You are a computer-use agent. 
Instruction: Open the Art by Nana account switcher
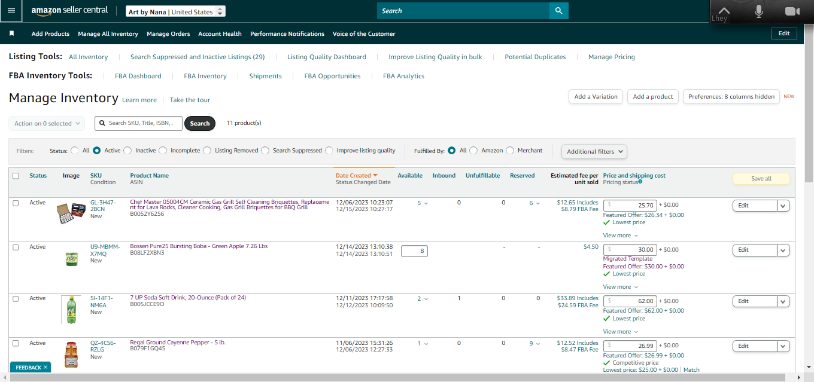176,11
